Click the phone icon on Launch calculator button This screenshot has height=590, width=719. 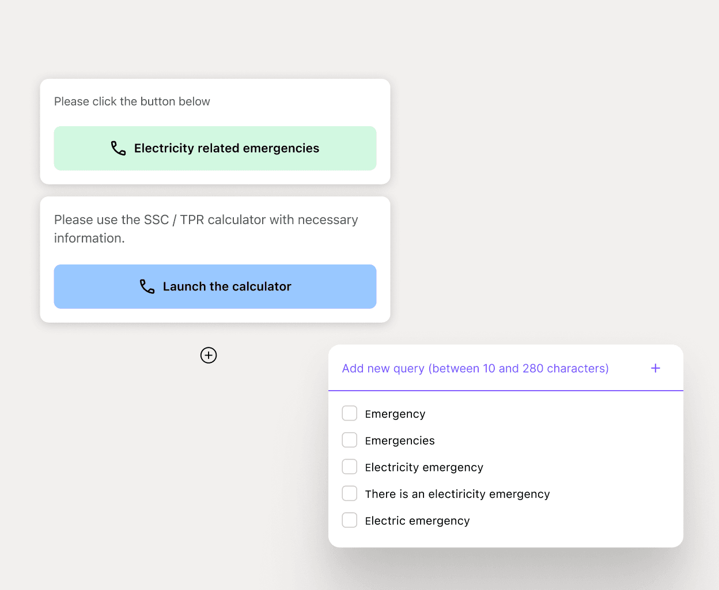[x=146, y=286]
